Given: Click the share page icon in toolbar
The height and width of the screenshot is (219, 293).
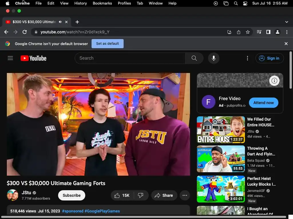Looking at the screenshot, I should [x=239, y=32].
